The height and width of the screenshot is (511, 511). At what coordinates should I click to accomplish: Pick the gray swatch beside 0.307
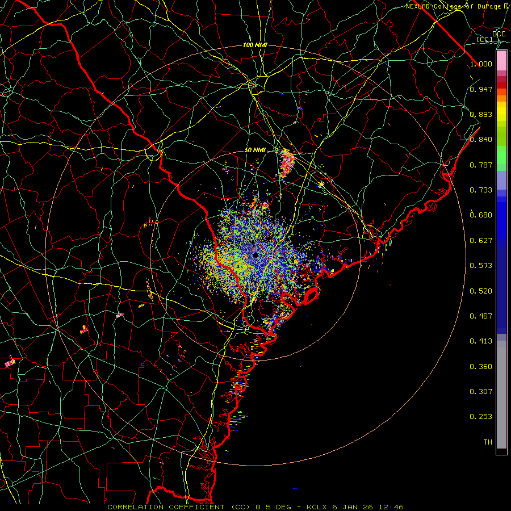(501, 395)
